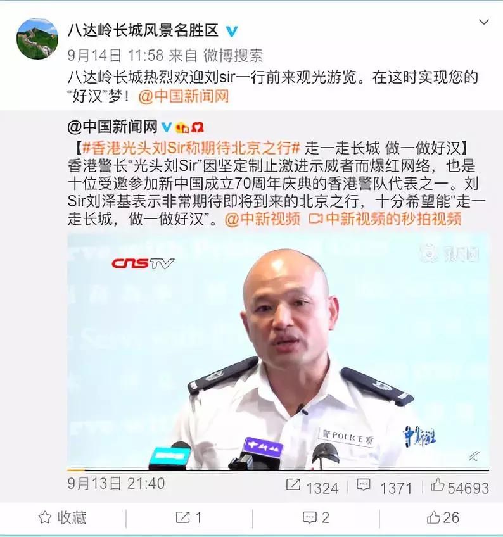The height and width of the screenshot is (537, 503).
Task: Toggle 收藏 star to favorite this post
Action: coord(62,517)
